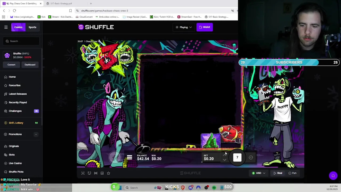Image resolution: width=341 pixels, height=192 pixels.
Task: Open Originals in sidebar
Action: 14,146
